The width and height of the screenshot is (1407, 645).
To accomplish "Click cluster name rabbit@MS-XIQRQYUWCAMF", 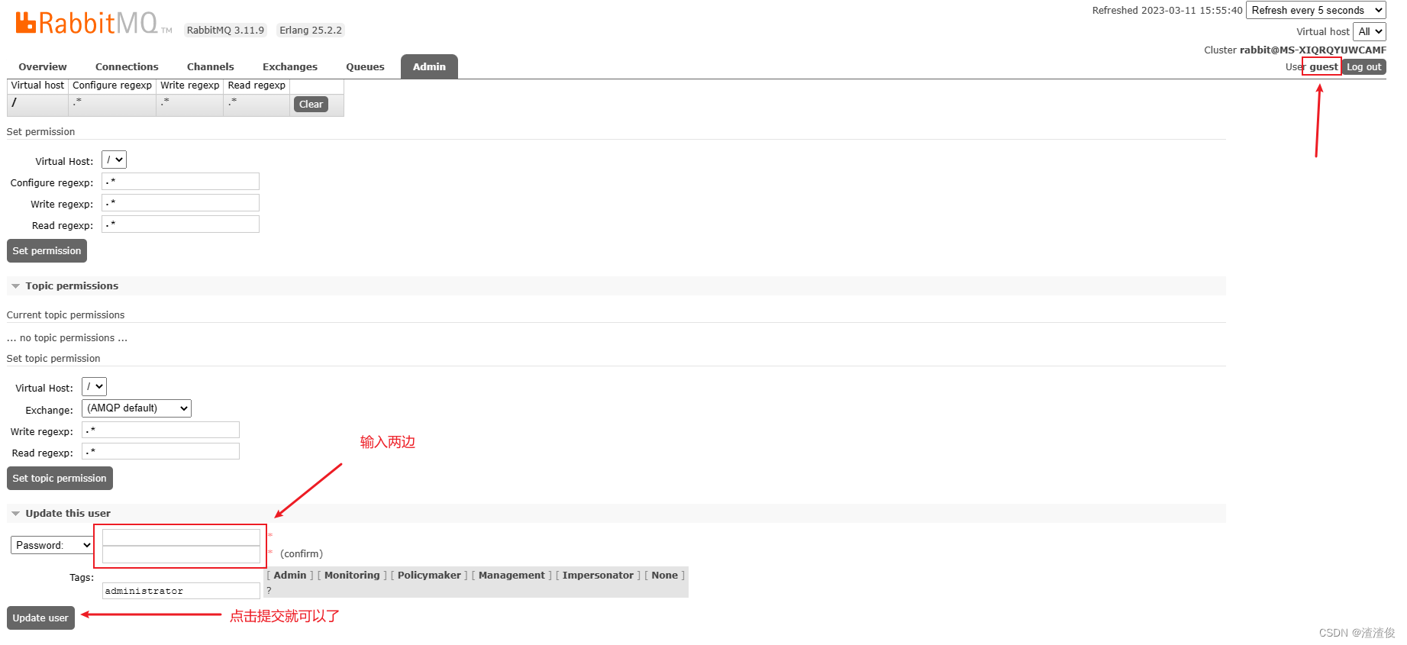I will point(1312,50).
